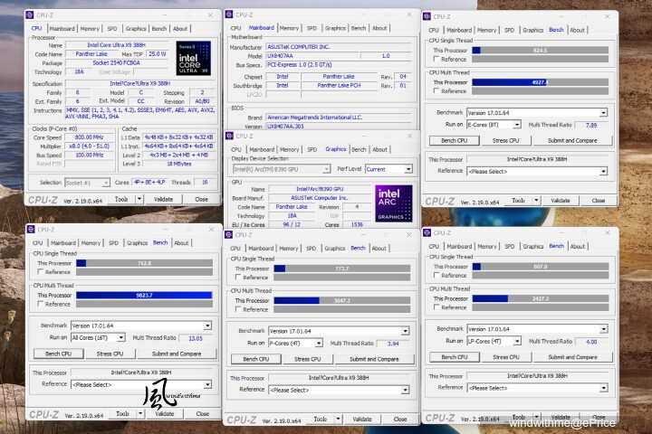Click CPU-Z title icon of Mainboard window
Image resolution: width=652 pixels, height=434 pixels.
tap(229, 14)
